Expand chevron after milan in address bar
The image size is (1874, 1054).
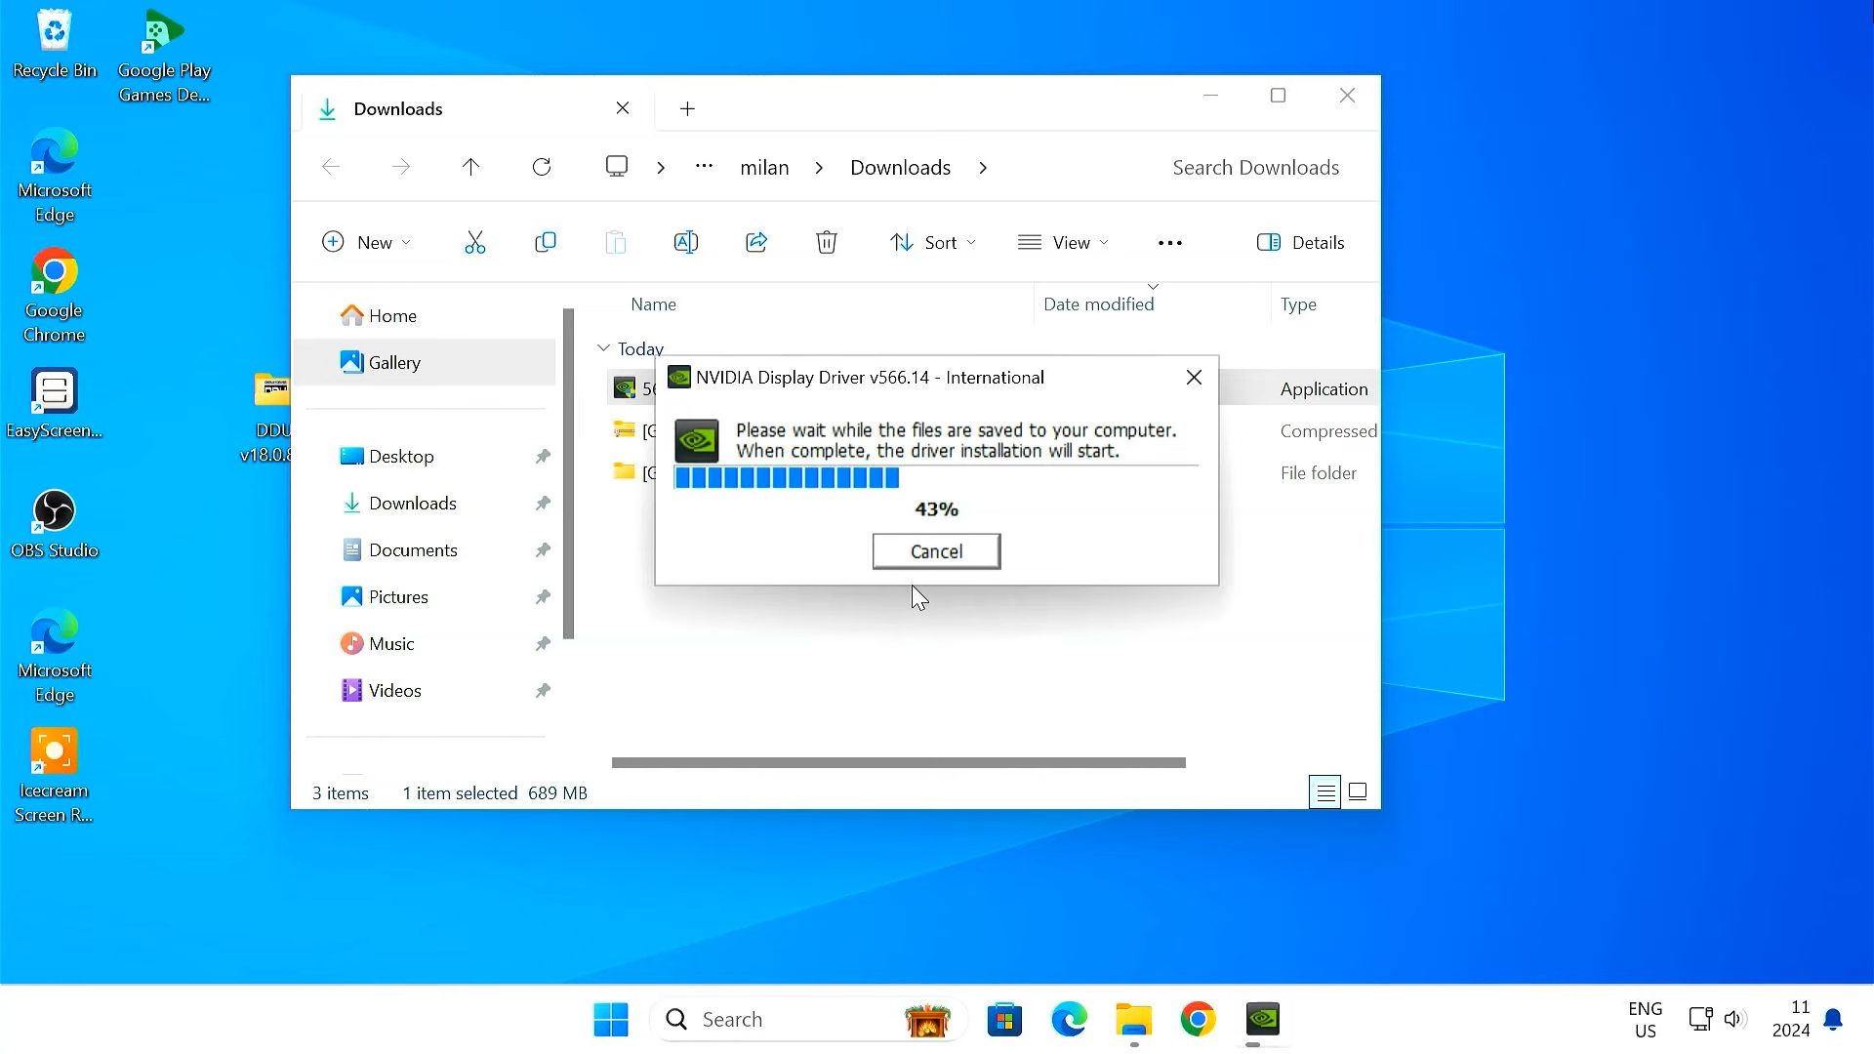coord(819,167)
